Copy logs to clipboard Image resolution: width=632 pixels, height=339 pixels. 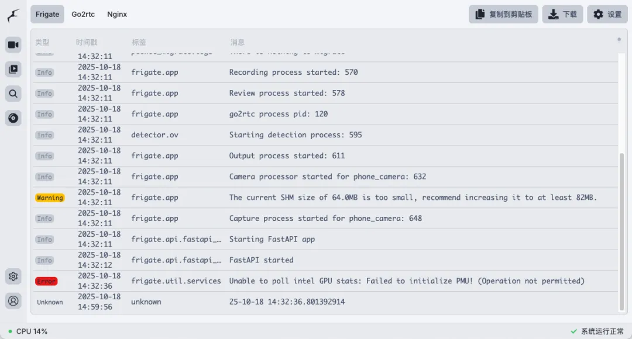(503, 14)
